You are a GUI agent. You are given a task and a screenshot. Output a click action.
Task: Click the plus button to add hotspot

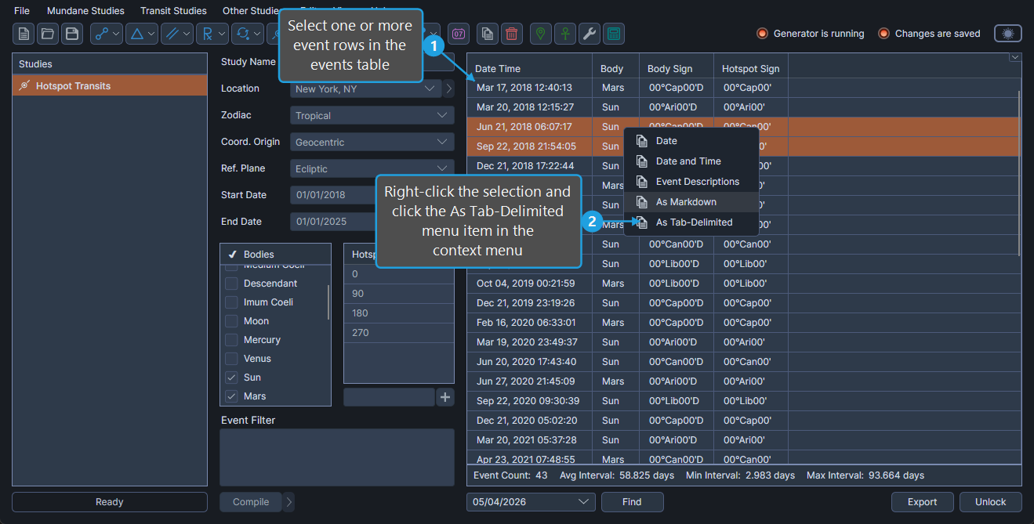pos(445,397)
